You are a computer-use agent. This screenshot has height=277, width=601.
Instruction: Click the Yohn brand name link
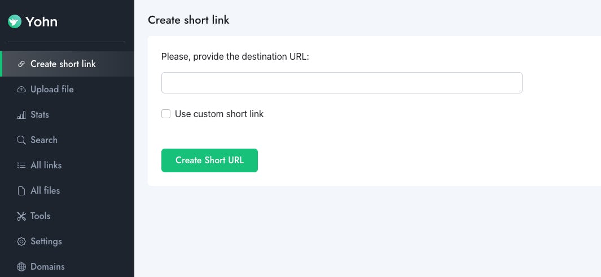(x=42, y=22)
